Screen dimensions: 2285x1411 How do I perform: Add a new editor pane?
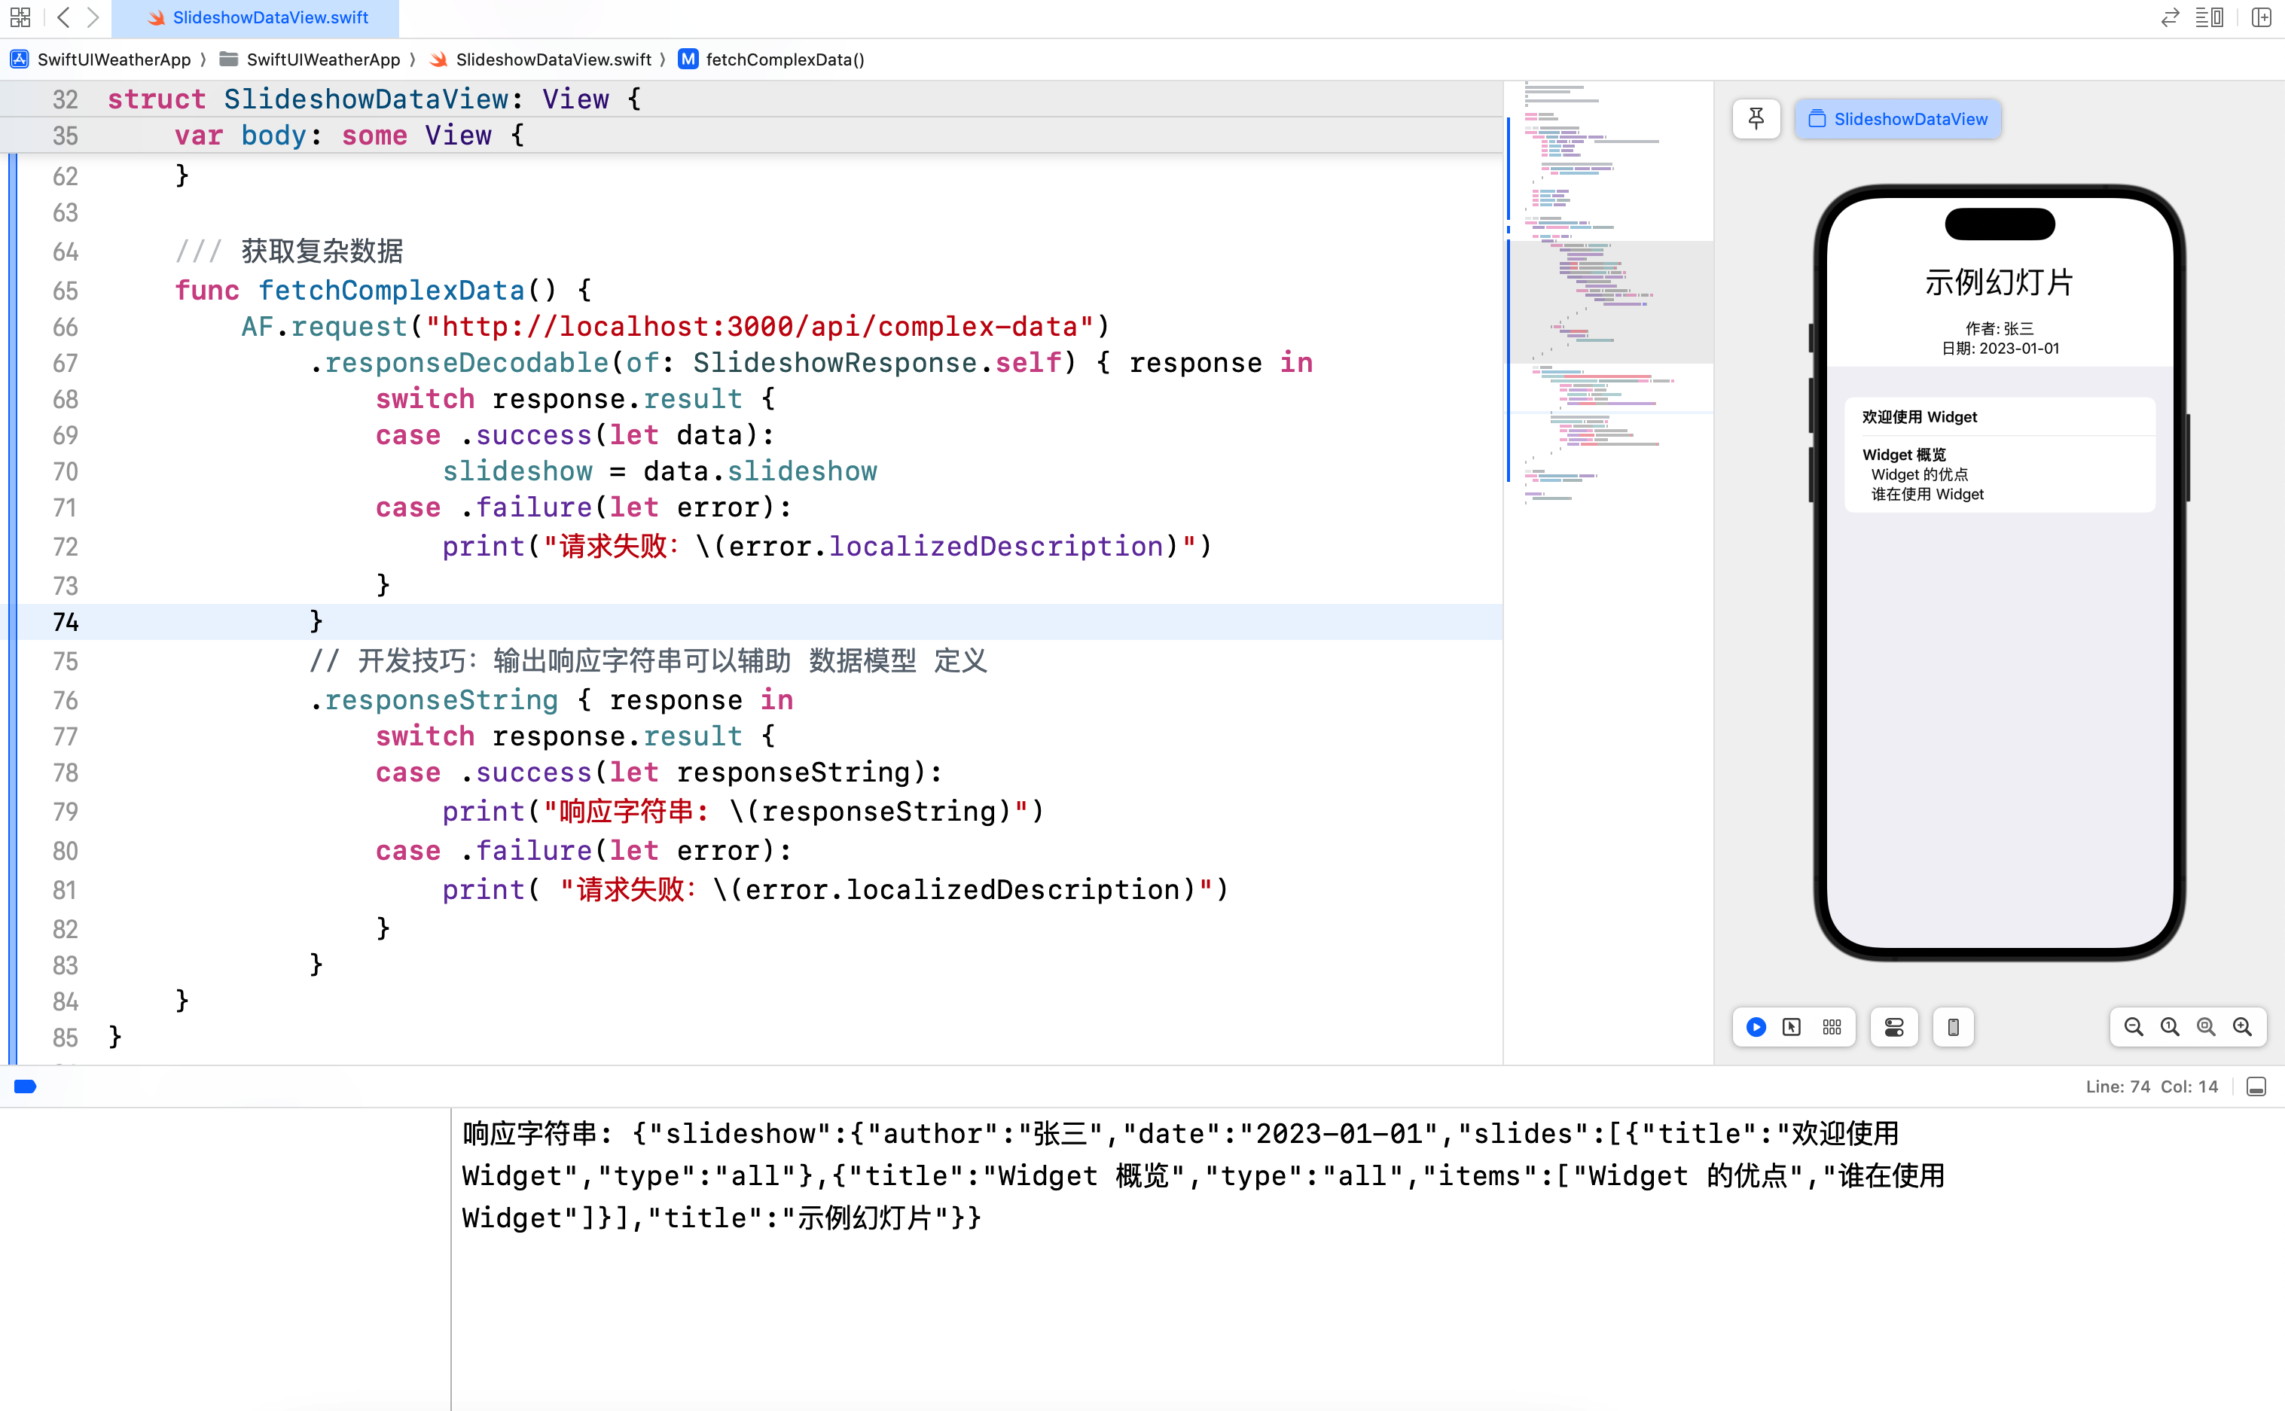[x=2261, y=18]
